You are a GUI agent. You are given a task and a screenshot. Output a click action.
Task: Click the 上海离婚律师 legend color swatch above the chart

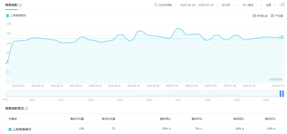8,16
